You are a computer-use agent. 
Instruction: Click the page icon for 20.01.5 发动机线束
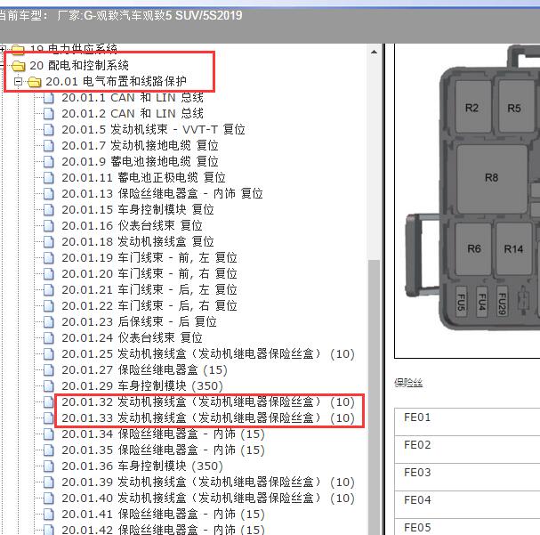click(49, 130)
